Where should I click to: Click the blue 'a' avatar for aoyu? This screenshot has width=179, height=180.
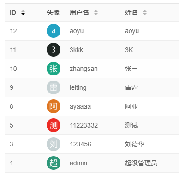pyautogui.click(x=54, y=31)
